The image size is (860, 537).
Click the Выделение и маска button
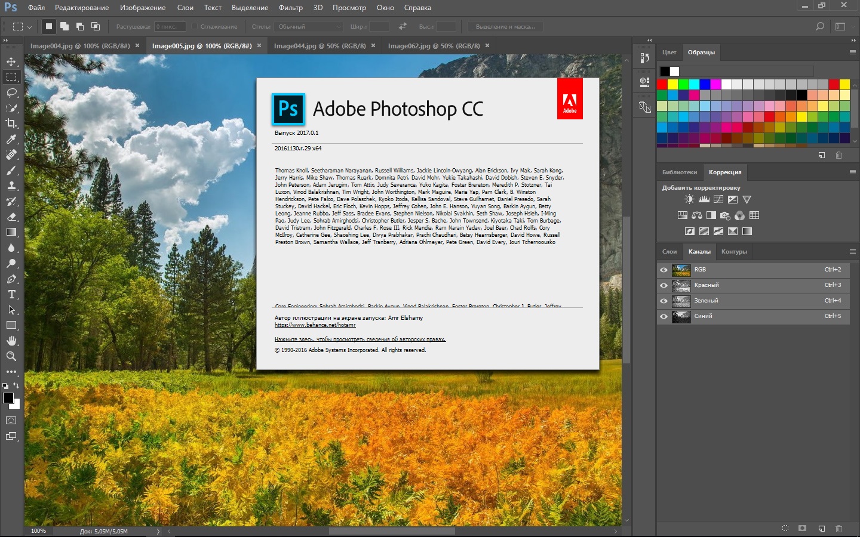(505, 26)
